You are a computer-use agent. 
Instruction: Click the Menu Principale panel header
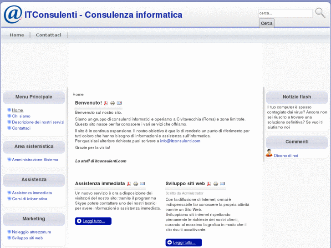[x=34, y=97]
